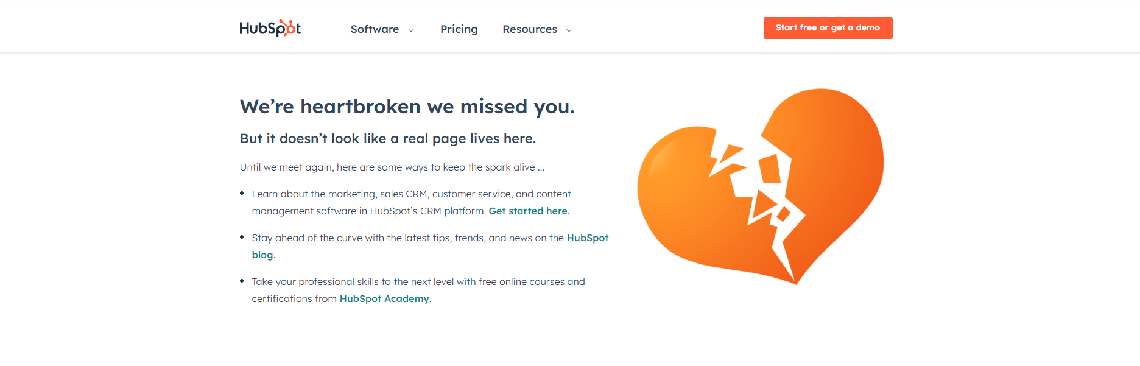Open the Resources menu
Screen dimensions: 1140x366
coord(530,29)
